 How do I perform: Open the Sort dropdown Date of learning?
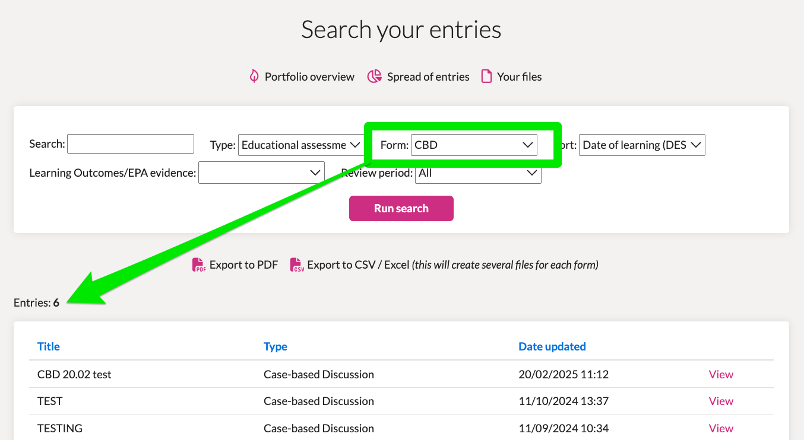(642, 145)
